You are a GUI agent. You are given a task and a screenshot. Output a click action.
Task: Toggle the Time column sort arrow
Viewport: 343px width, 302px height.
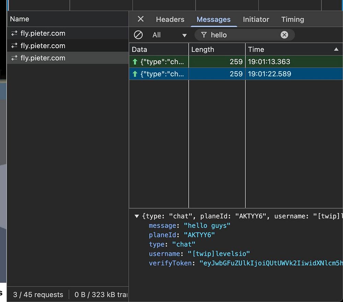[x=336, y=50]
